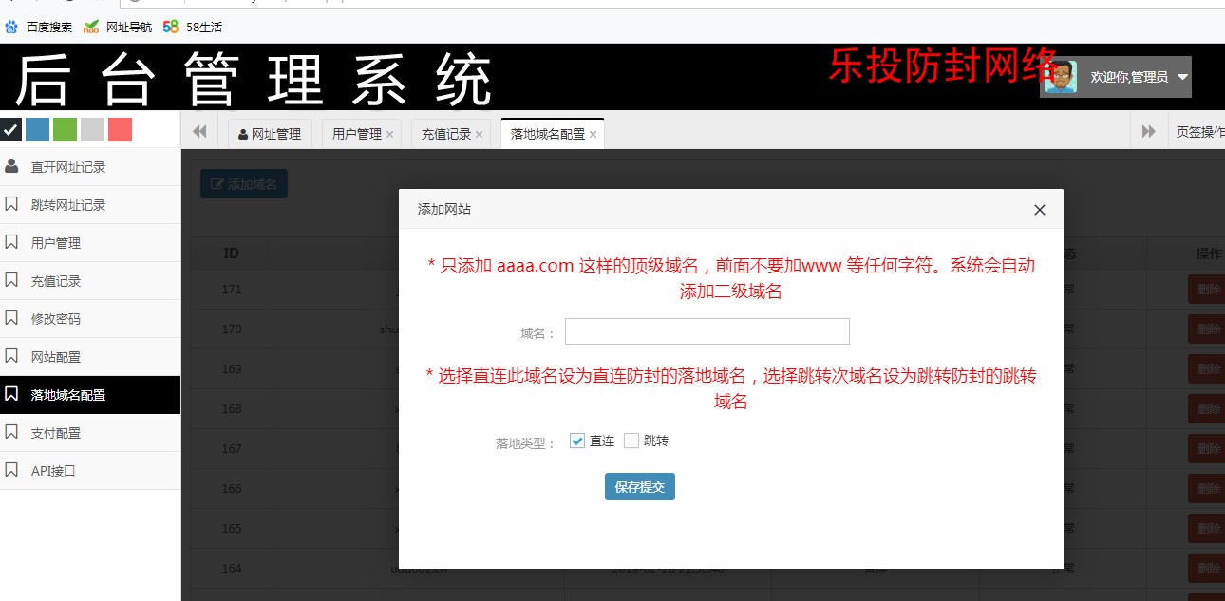Select the blue theme color swatch

[x=37, y=129]
